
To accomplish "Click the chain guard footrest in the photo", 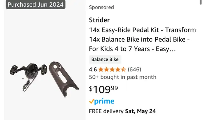I will tap(64, 79).
